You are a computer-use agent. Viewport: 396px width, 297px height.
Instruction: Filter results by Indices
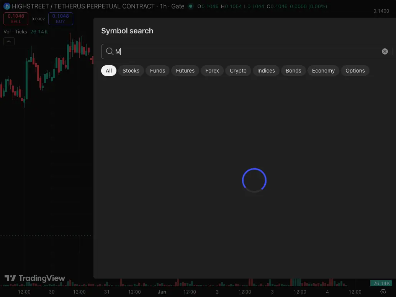[266, 71]
